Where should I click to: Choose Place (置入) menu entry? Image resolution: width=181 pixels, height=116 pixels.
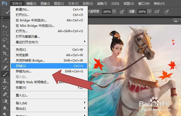[49, 95]
